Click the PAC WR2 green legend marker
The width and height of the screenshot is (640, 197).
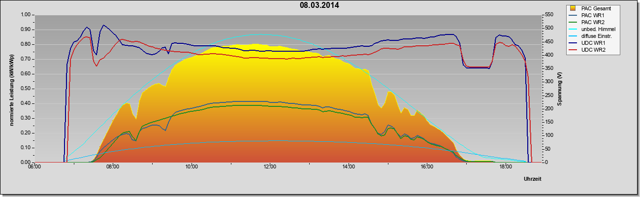[x=573, y=22]
